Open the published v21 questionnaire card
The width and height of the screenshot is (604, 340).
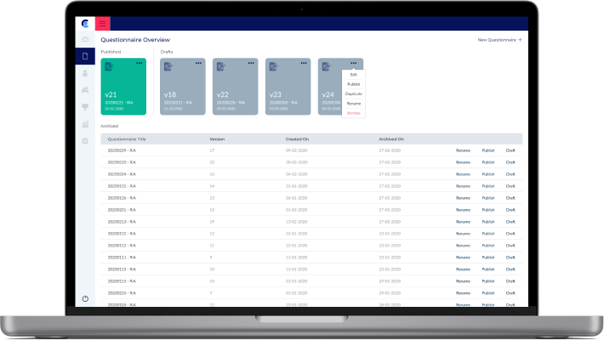pos(123,86)
